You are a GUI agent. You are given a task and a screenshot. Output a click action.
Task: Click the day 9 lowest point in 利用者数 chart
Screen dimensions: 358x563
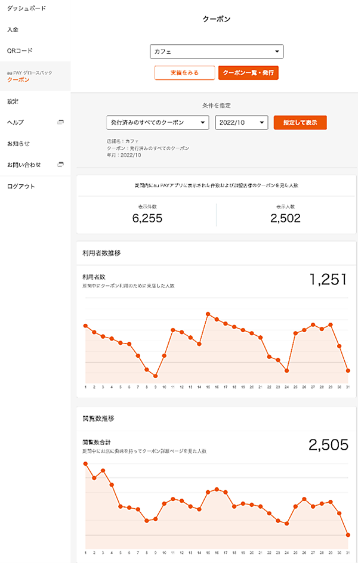click(156, 376)
